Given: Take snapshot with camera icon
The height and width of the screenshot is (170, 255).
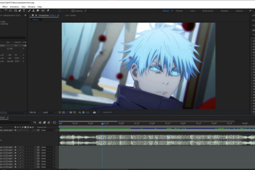Looking at the screenshot, I should pyautogui.click(x=94, y=112).
